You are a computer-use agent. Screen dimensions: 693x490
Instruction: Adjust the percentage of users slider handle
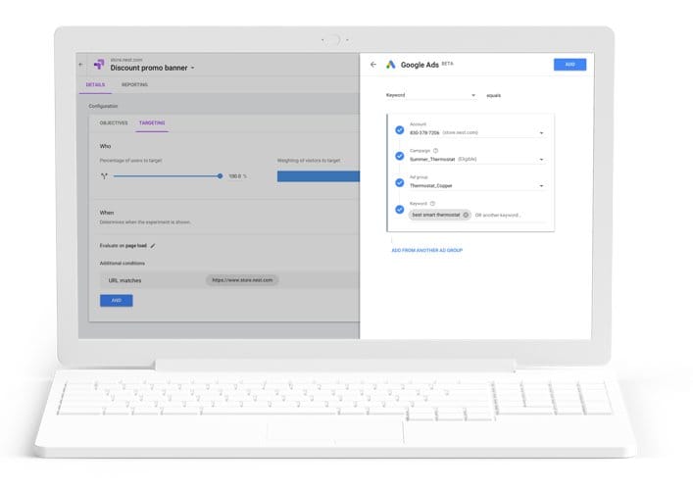221,176
